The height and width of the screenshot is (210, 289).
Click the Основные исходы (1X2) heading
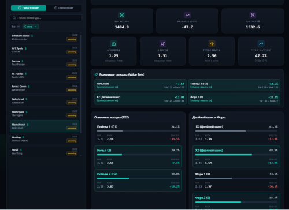click(x=112, y=117)
